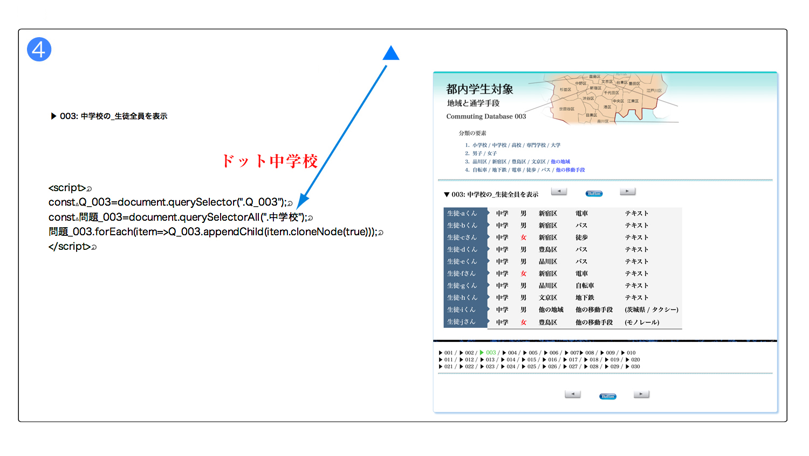Collapse the ▼ 003: 中学校の_生徒全員を表示 section
The height and width of the screenshot is (456, 809).
coord(491,194)
